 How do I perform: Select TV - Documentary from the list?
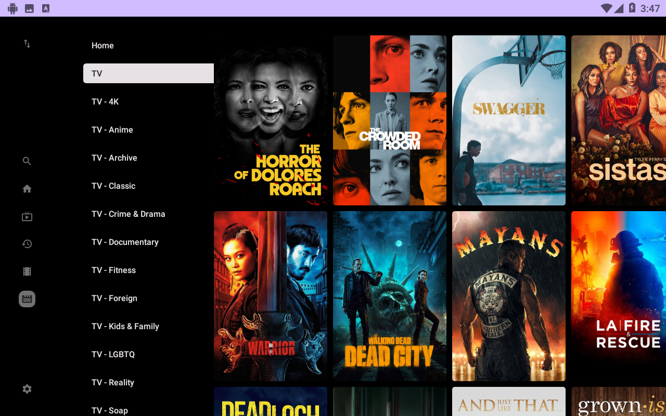click(x=125, y=242)
